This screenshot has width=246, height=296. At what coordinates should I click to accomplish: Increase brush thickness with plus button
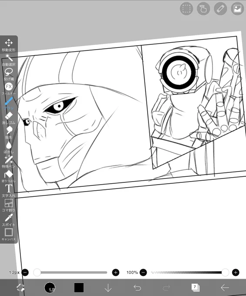115,272
